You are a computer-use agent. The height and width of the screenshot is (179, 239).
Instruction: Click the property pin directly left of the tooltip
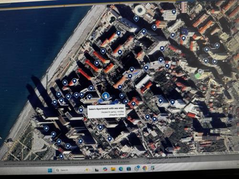(x=81, y=110)
